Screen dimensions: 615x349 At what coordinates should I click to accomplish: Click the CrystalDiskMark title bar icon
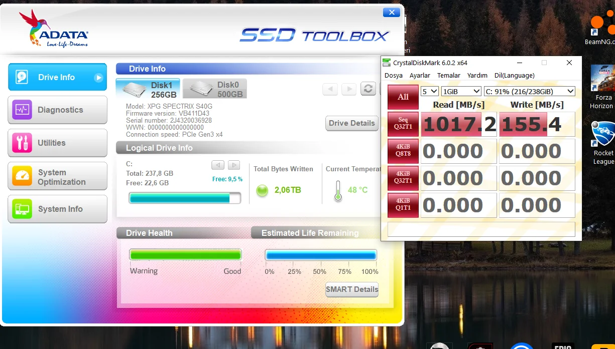pyautogui.click(x=387, y=63)
